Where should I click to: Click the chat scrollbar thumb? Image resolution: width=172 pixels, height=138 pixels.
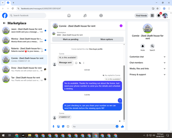(x=124, y=92)
